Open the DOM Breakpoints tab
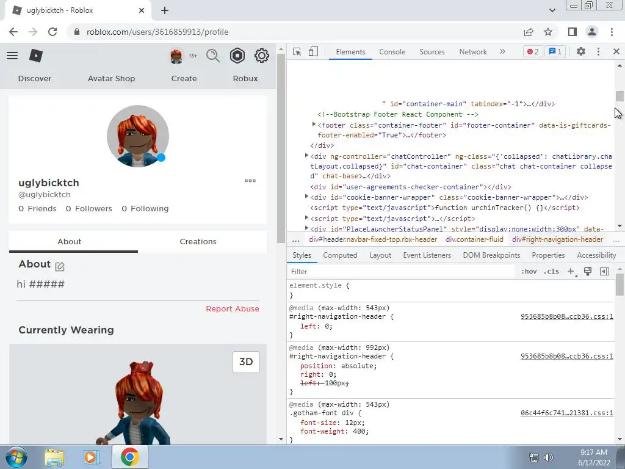This screenshot has width=625, height=469. (x=491, y=255)
